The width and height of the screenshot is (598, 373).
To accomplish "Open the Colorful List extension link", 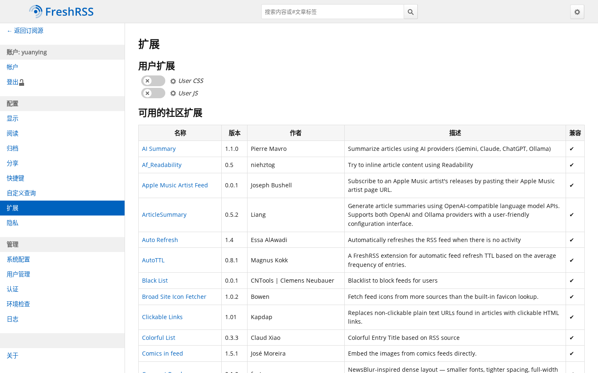I will pyautogui.click(x=159, y=338).
